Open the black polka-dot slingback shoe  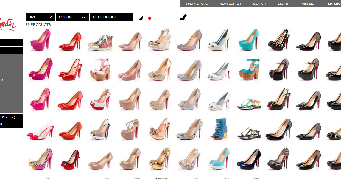coord(279,40)
